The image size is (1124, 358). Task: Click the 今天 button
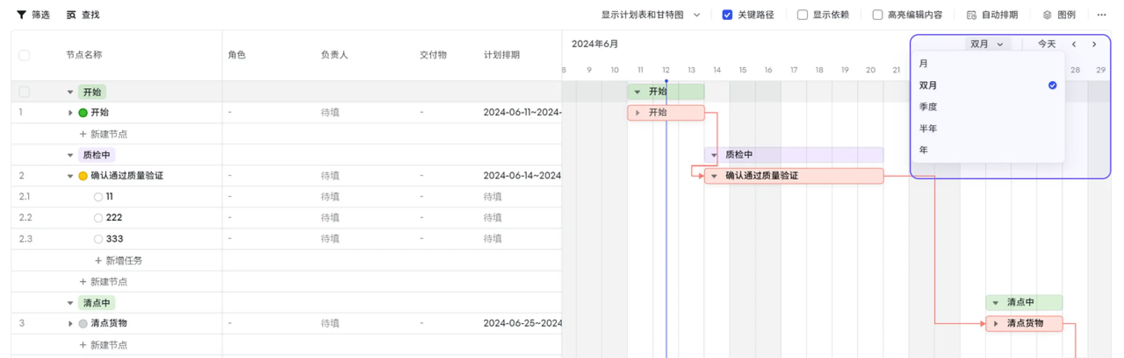point(1046,44)
